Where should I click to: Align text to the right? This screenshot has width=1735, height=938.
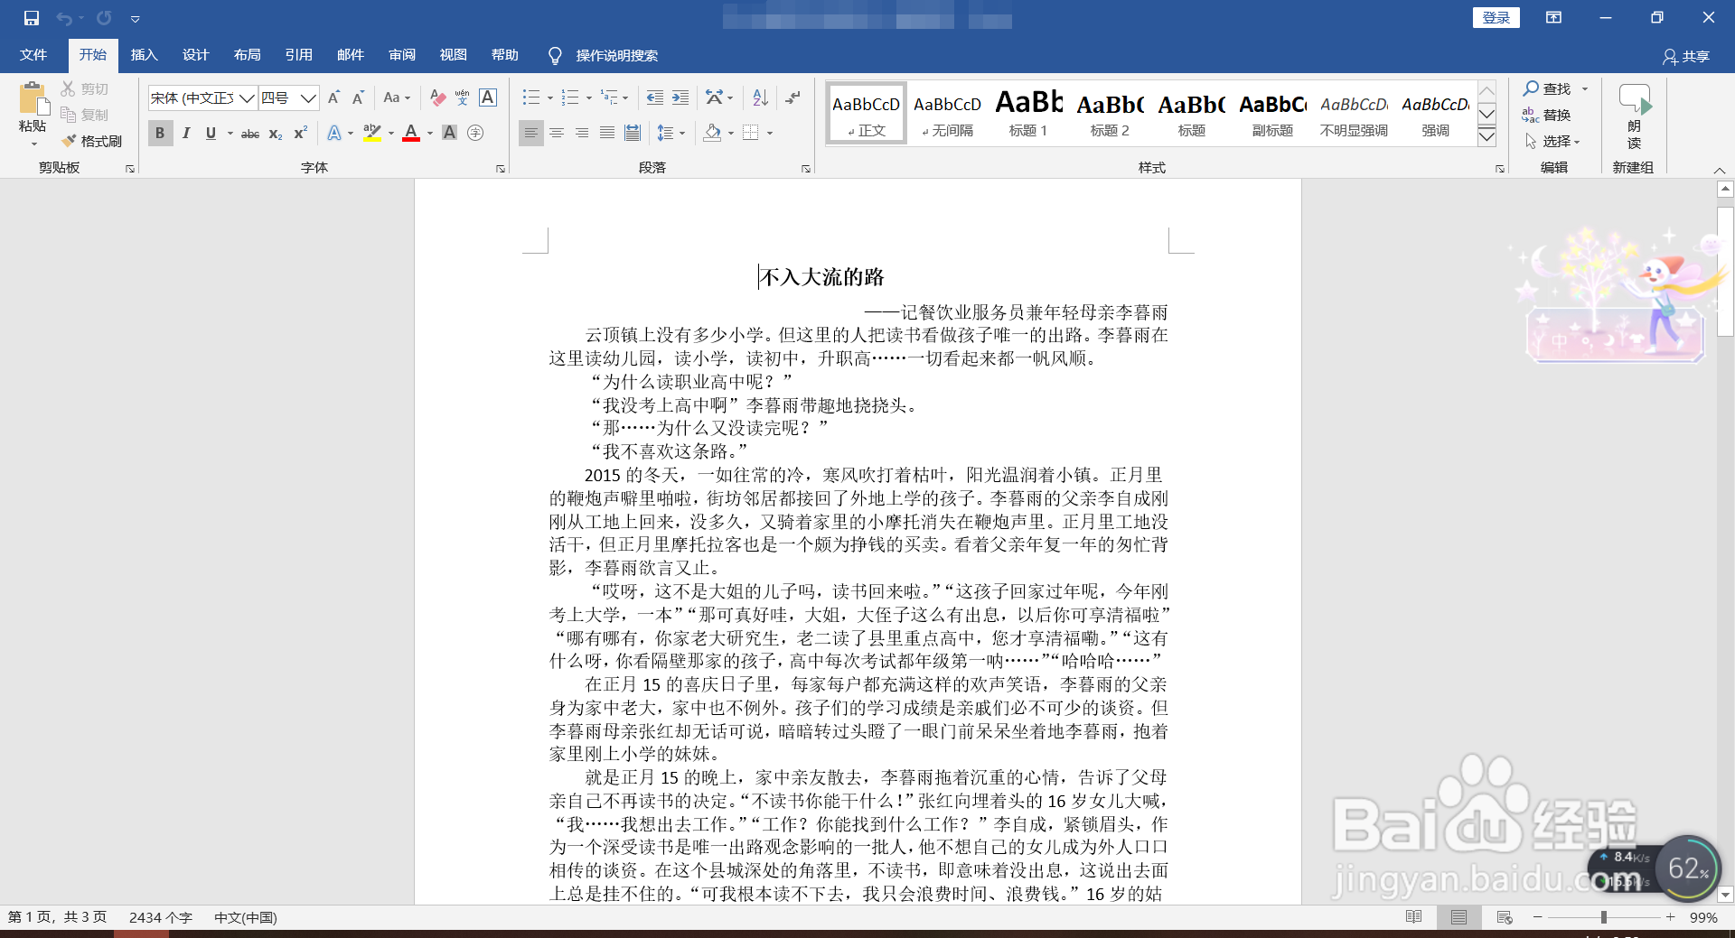click(582, 134)
